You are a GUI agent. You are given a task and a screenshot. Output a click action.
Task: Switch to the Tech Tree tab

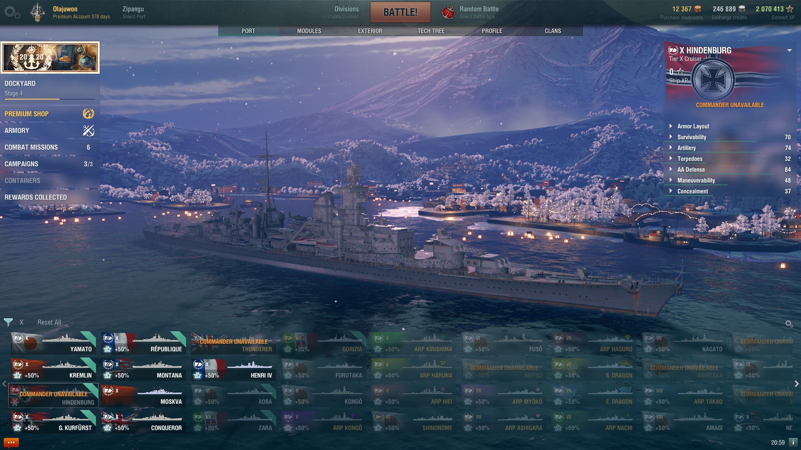click(x=431, y=31)
